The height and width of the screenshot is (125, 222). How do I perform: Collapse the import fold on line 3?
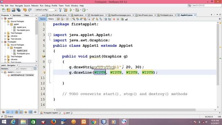pyautogui.click(x=50, y=35)
